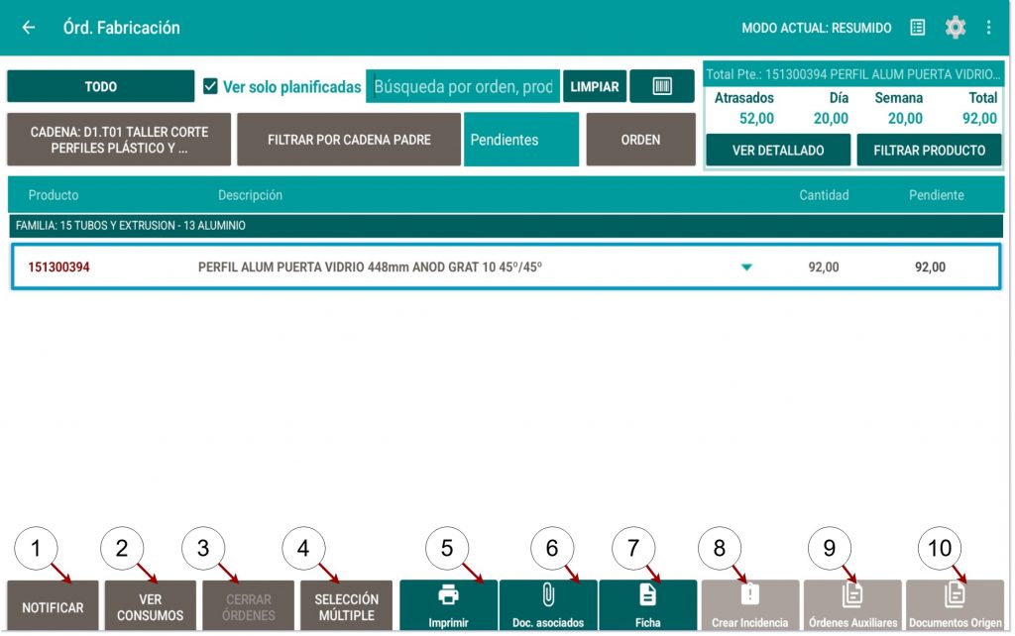Focus the order search input field
1015x636 pixels.
[x=463, y=86]
